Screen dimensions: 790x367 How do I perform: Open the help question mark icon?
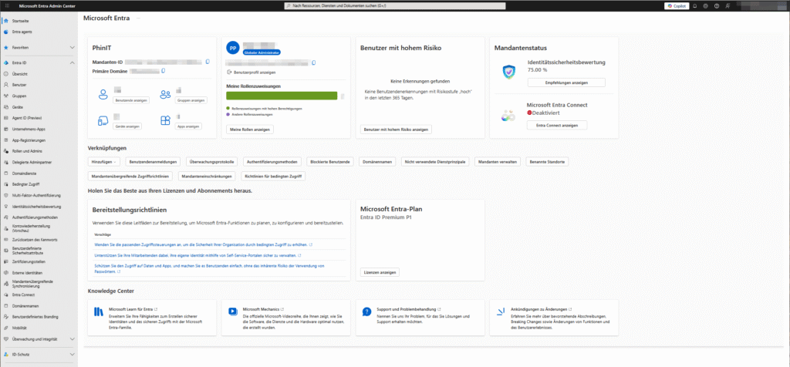click(716, 6)
